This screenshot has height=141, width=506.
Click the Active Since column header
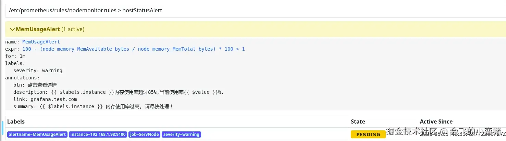[436, 121]
